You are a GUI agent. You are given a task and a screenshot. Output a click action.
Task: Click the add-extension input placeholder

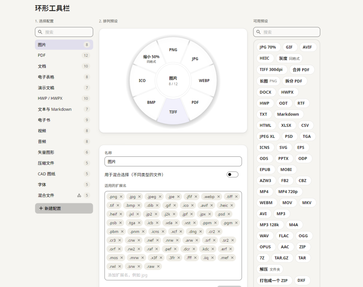(x=128, y=275)
